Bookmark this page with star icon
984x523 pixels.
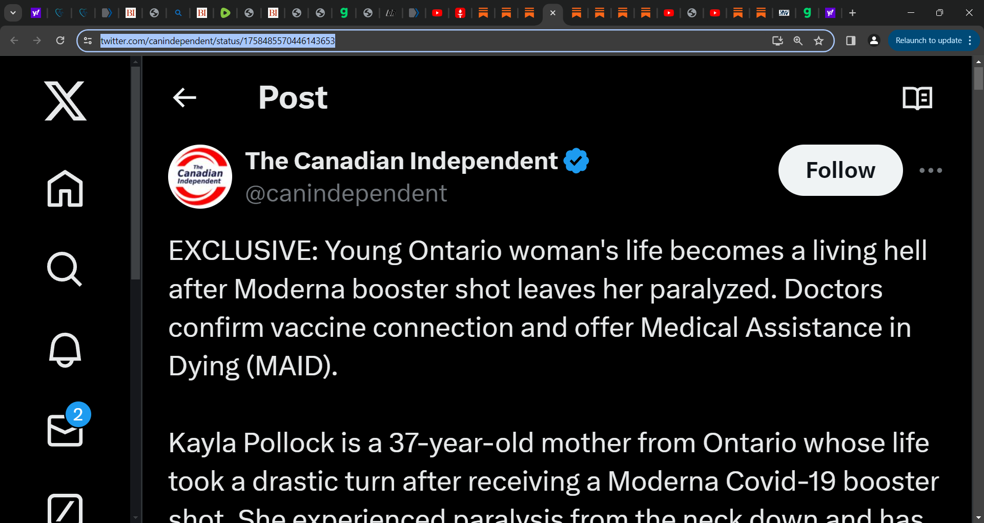point(818,41)
